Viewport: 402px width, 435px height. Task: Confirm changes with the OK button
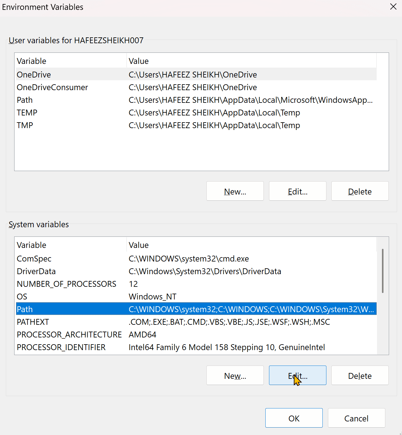pos(294,418)
